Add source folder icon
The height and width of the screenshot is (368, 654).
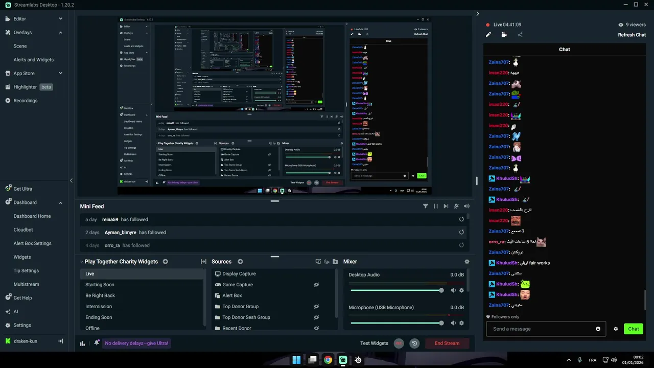335,262
